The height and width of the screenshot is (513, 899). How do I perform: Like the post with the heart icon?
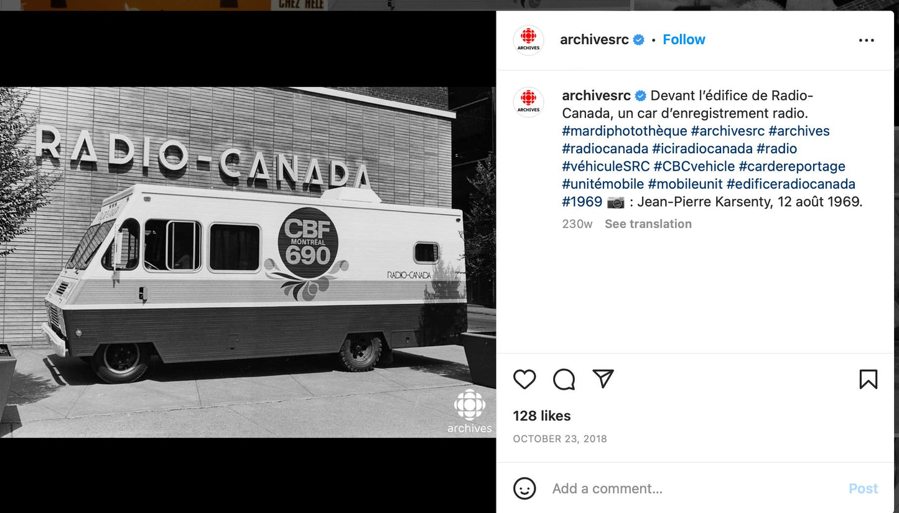click(x=524, y=379)
